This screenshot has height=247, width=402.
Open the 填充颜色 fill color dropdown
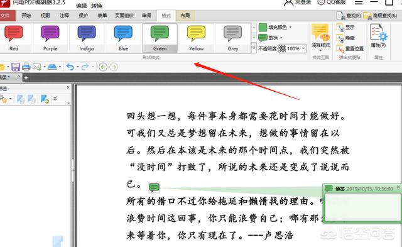[275, 27]
